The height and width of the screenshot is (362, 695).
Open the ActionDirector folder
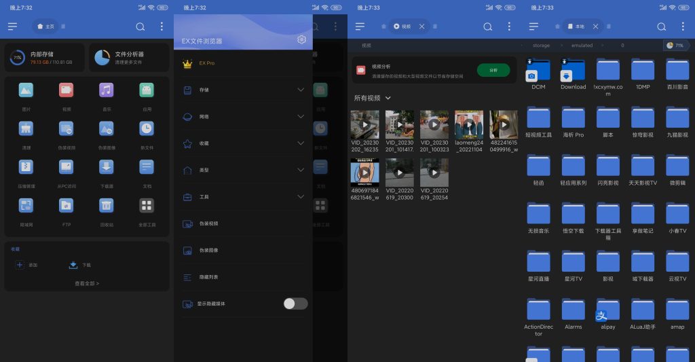point(538,310)
